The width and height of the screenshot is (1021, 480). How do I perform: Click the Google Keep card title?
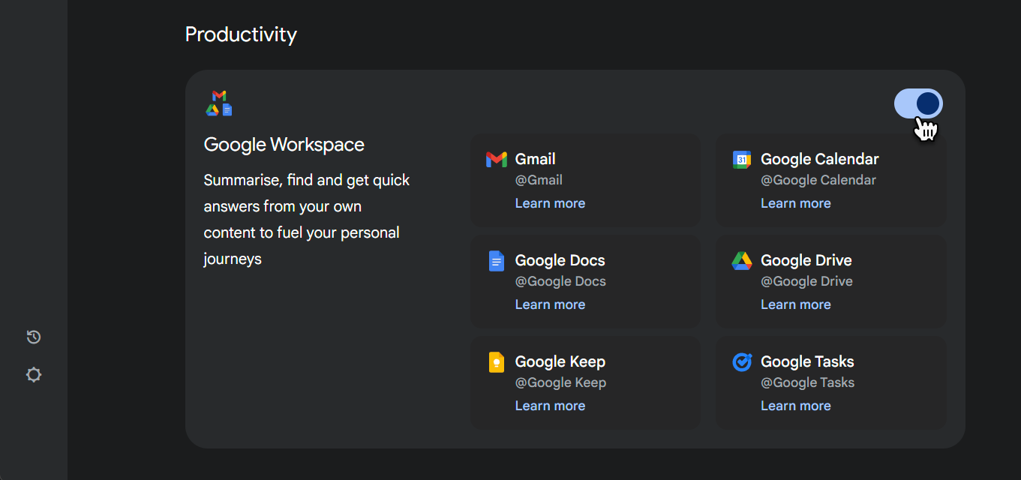tap(560, 361)
